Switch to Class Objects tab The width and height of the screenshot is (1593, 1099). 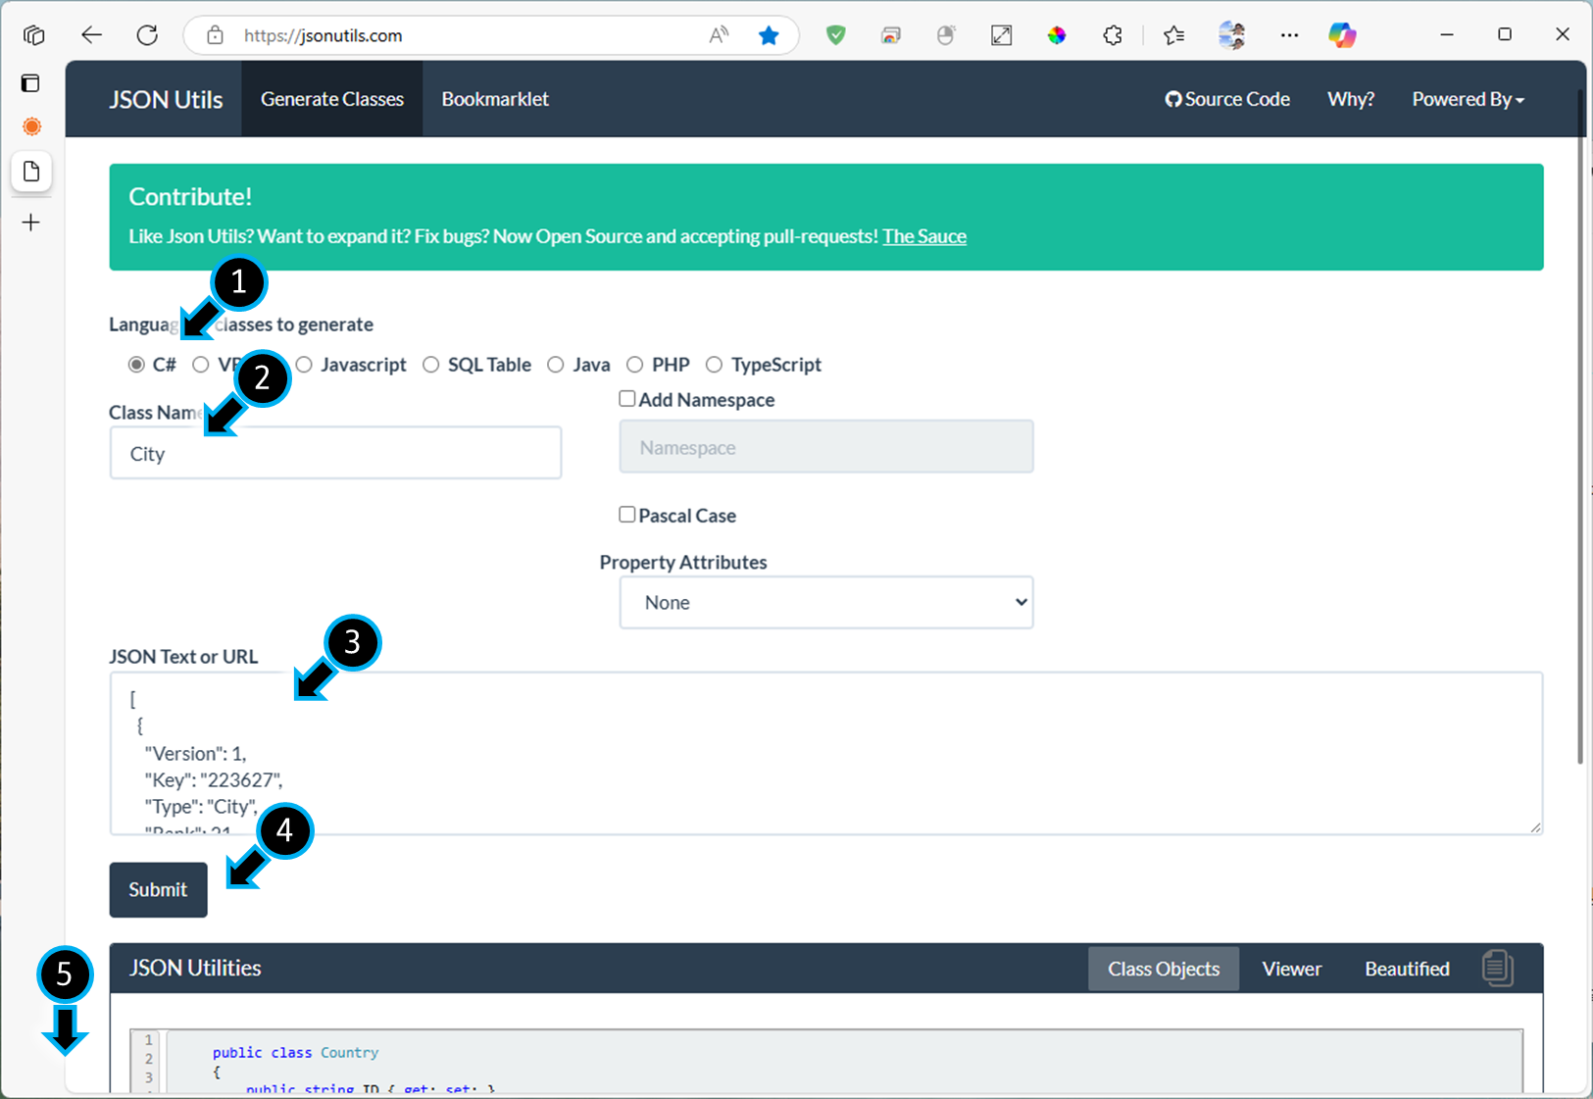tap(1164, 969)
